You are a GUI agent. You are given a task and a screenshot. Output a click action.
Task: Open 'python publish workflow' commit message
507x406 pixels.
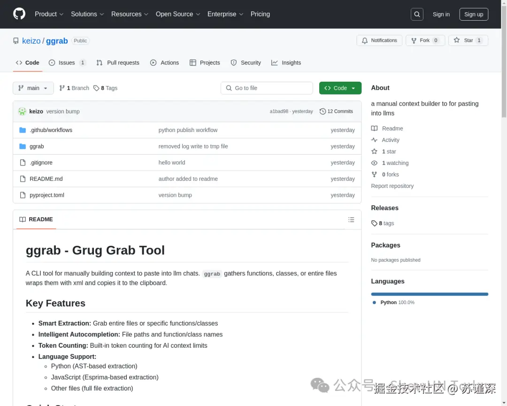coord(188,130)
